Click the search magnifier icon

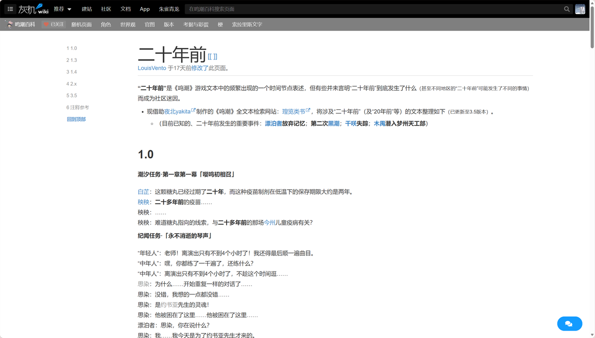[567, 9]
